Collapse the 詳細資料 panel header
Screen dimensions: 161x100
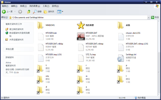tap(18, 57)
